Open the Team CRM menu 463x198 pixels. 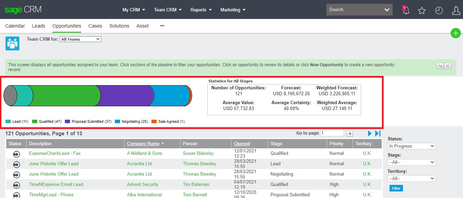(168, 10)
